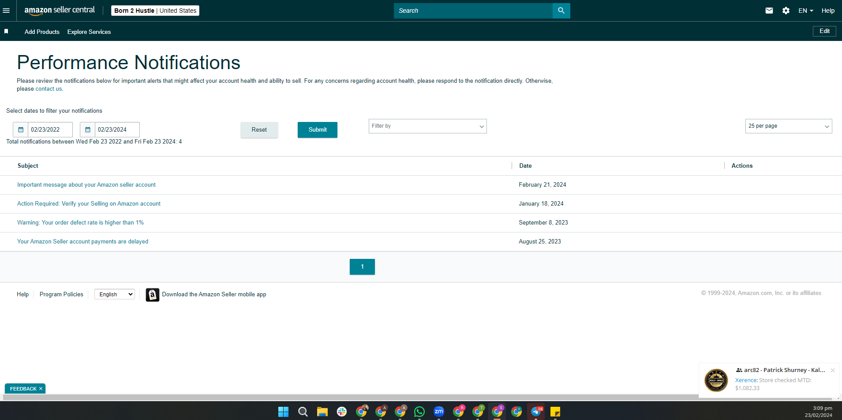Screen dimensions: 842x420
Task: Open 'Important message about your Amazon seller account'
Action: (86, 185)
